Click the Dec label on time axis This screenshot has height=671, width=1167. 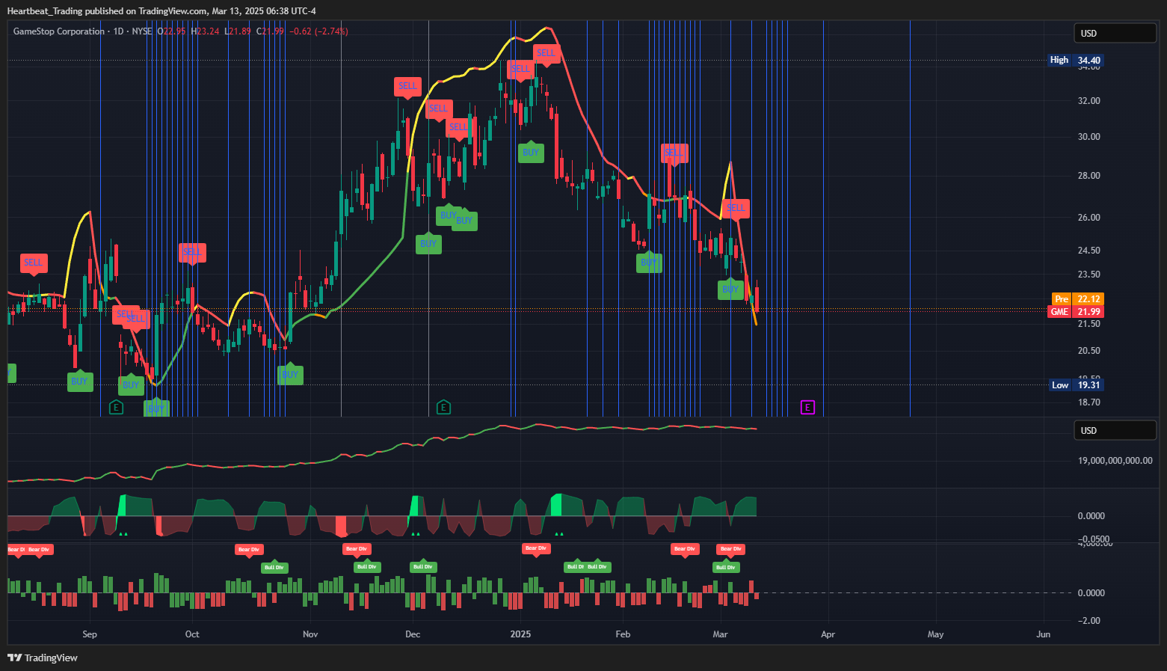tap(413, 634)
